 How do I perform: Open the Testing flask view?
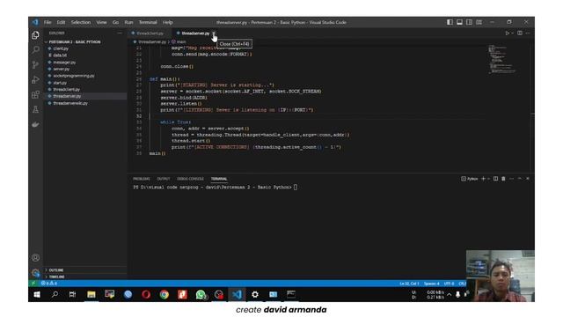35,109
